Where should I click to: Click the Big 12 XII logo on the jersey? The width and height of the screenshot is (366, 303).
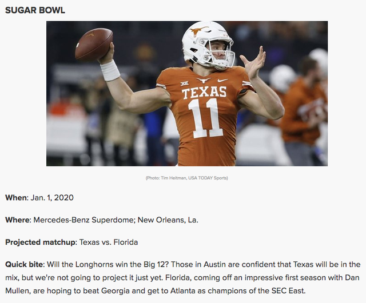tap(184, 83)
